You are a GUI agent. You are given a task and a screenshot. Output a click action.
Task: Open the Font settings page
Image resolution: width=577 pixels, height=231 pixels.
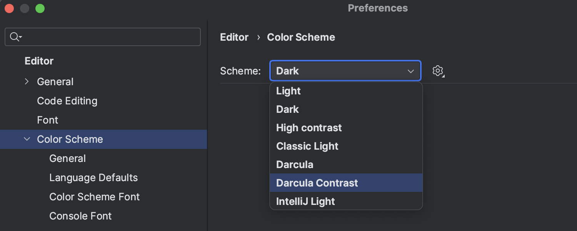pyautogui.click(x=47, y=120)
